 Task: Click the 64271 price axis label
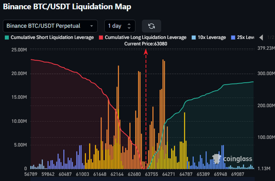pyautogui.click(x=169, y=174)
